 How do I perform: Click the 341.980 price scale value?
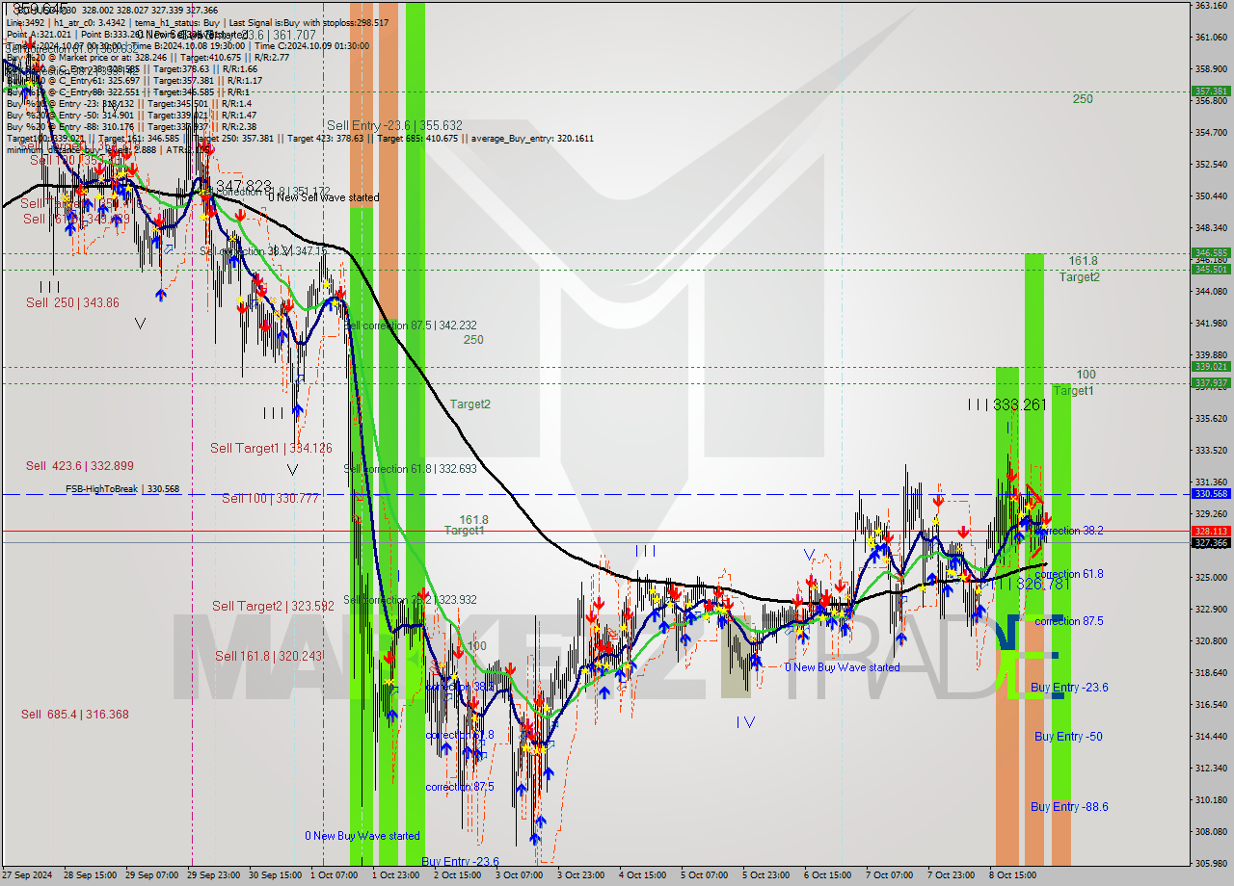click(x=1211, y=323)
